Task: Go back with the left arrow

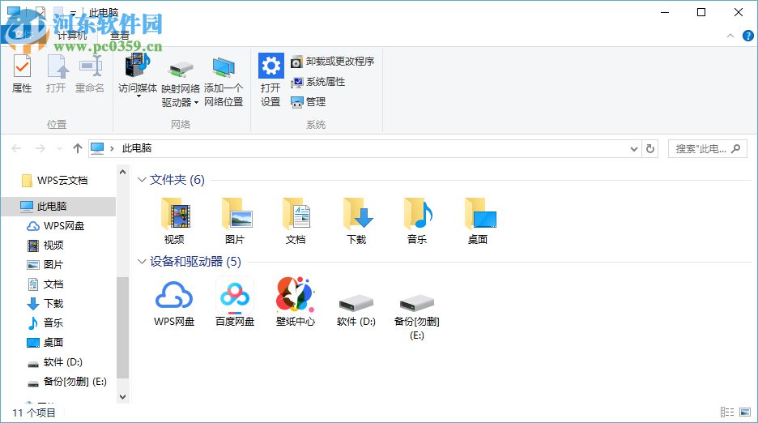Action: (16, 148)
